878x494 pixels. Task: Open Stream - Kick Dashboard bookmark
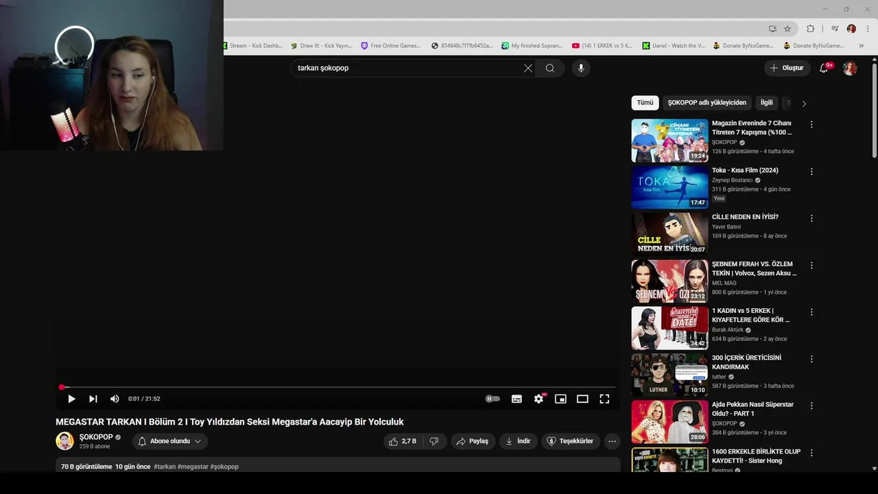pos(252,46)
